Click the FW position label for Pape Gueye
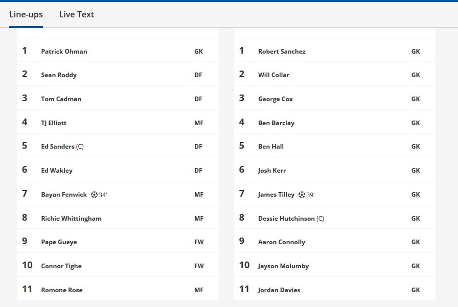 coord(199,242)
